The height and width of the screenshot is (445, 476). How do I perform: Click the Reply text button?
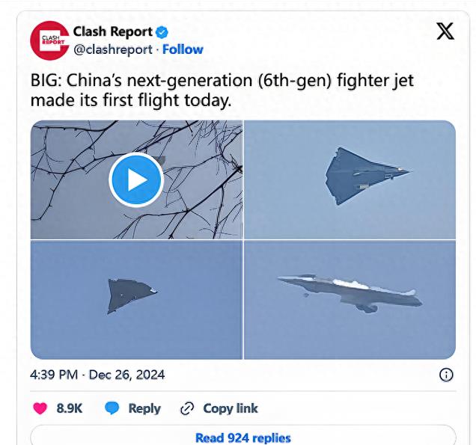click(144, 408)
